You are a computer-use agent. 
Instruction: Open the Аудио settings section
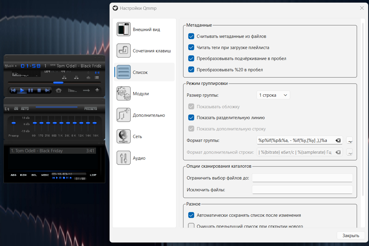[144, 158]
